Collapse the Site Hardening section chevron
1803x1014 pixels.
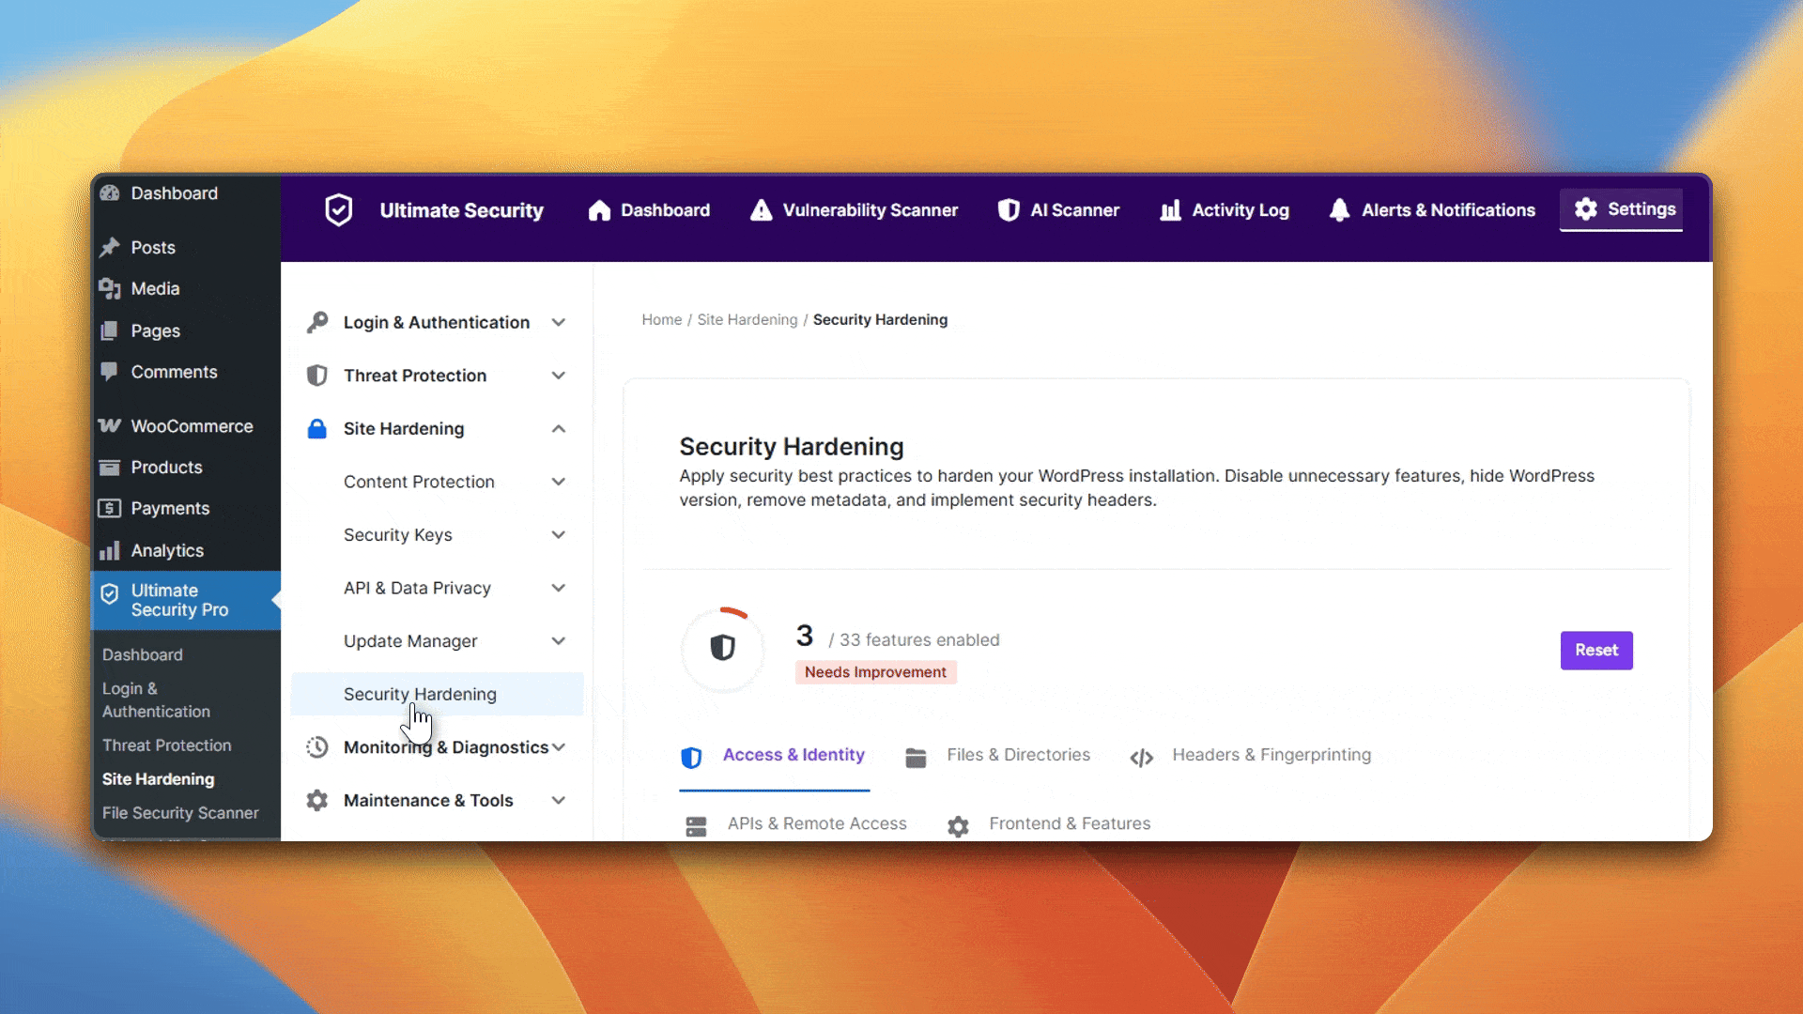(559, 428)
